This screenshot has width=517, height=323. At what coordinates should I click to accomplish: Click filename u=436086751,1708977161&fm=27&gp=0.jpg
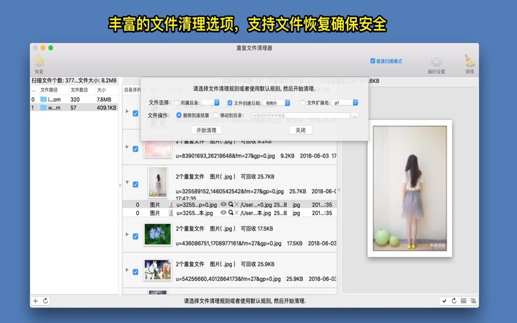(229, 244)
